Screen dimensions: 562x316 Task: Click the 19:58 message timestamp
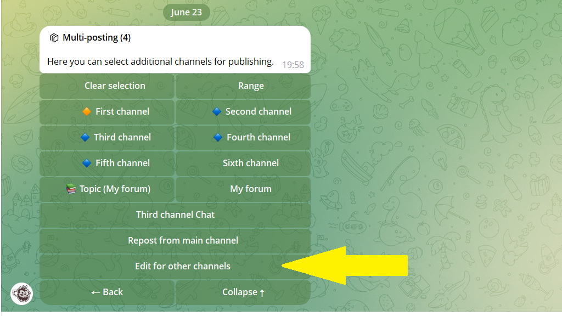coord(293,65)
